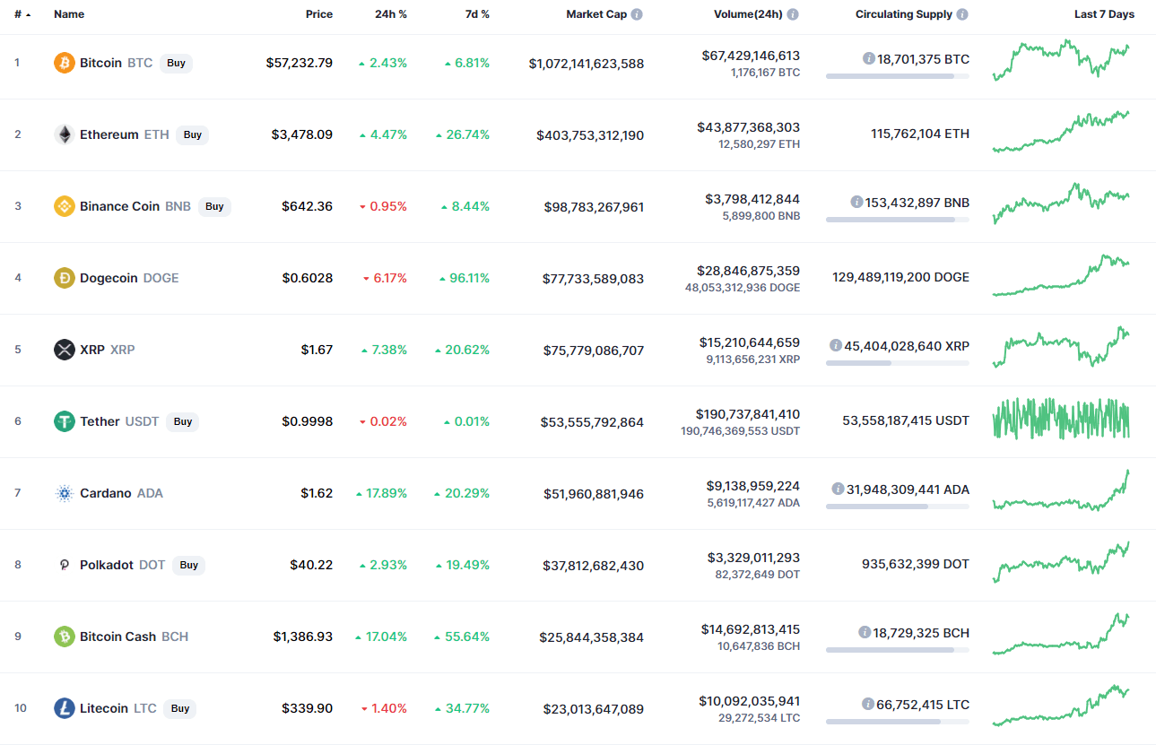This screenshot has width=1156, height=745.
Task: Click the Tether 24h volume amount
Action: [x=748, y=414]
